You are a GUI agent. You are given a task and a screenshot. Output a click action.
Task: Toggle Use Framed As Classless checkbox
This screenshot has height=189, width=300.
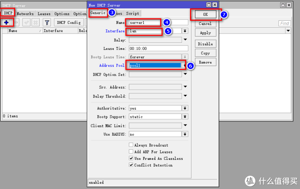tap(131, 158)
